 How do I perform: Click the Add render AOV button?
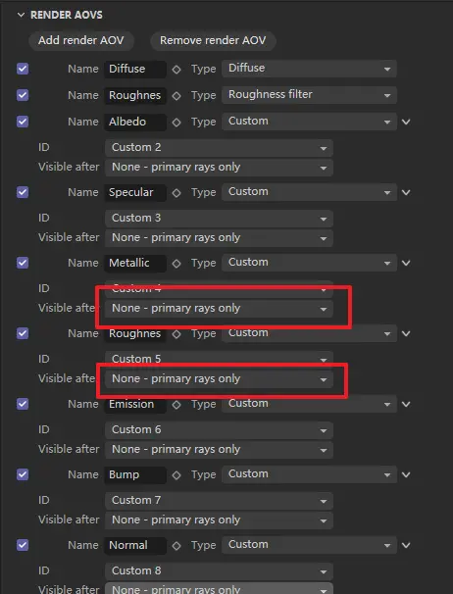[81, 40]
